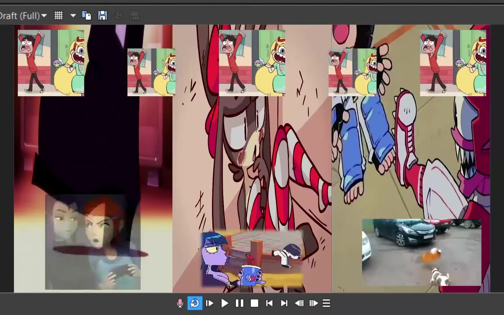Open the Draft (Full) preview quality dropdown

23,15
